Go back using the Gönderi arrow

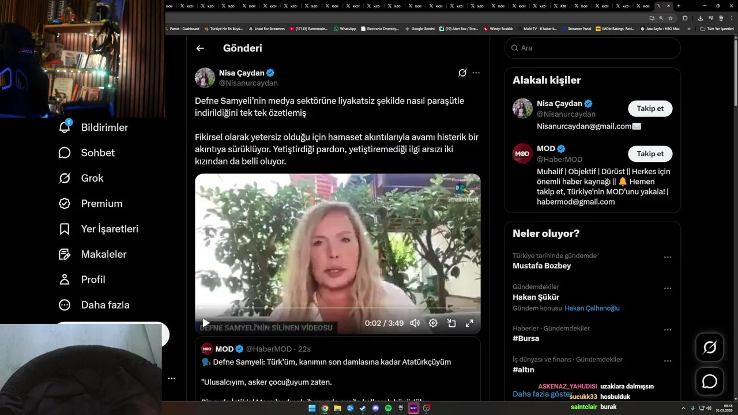tap(200, 48)
